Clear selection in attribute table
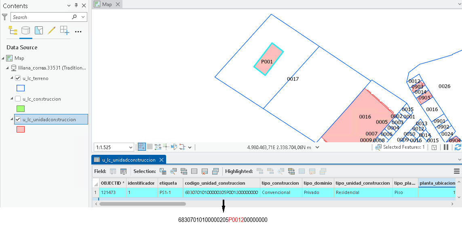The image size is (462, 234). 194,171
